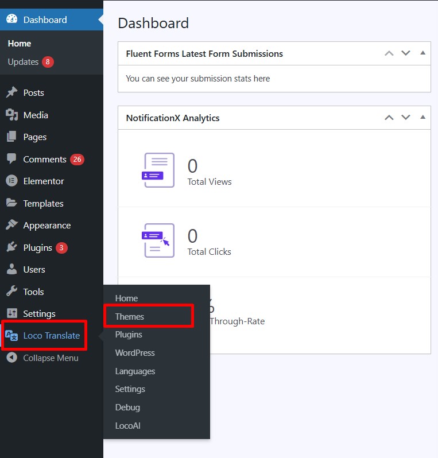Toggle the Fluent Forms panel collapse triangle
The height and width of the screenshot is (458, 438).
423,53
